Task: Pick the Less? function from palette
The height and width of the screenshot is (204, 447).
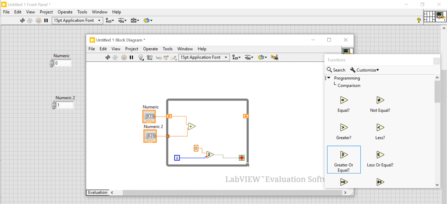Action: pos(380,128)
